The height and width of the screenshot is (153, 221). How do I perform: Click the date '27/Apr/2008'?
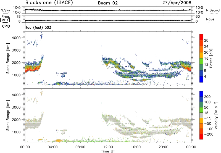coord(177,3)
